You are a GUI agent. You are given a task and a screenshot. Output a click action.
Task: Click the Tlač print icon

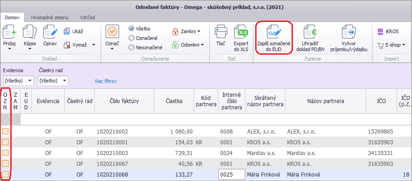pos(220,33)
